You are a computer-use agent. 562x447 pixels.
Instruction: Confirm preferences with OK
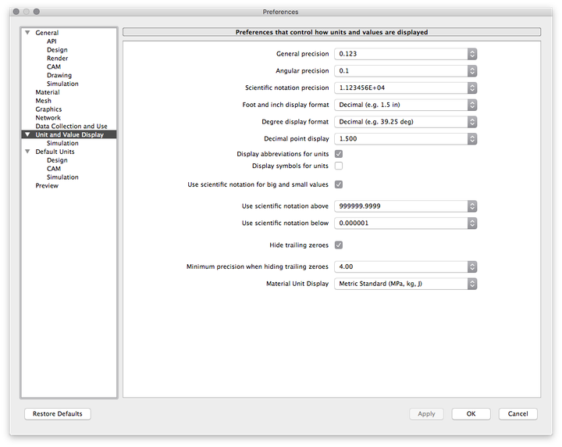[x=471, y=413]
